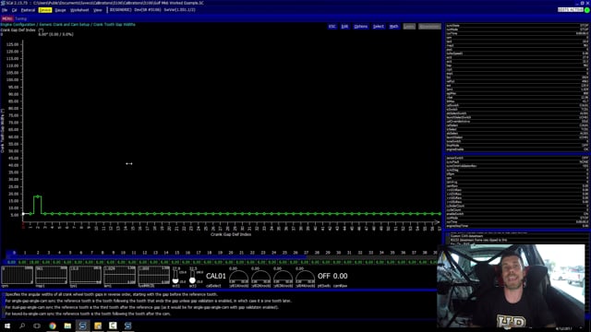Screen dimensions: 591x332
Task: Open the highlighted Device menu
Action: coord(45,10)
